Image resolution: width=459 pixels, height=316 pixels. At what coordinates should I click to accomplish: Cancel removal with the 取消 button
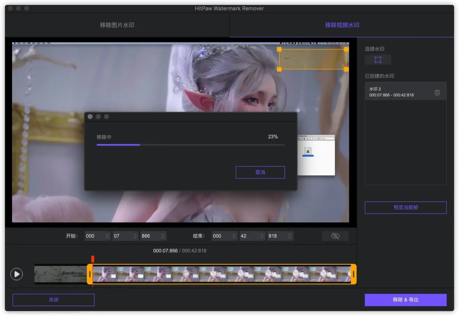click(260, 172)
